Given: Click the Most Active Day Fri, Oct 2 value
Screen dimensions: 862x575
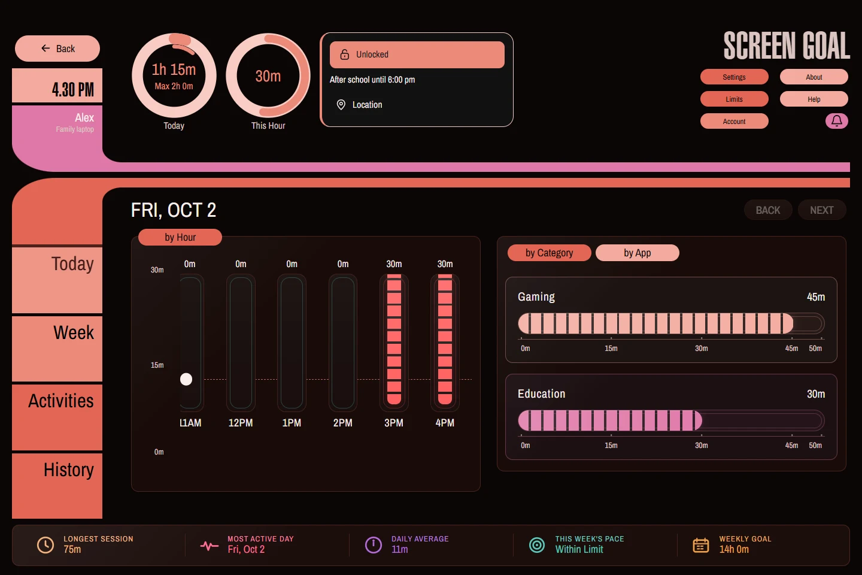Looking at the screenshot, I should point(246,549).
